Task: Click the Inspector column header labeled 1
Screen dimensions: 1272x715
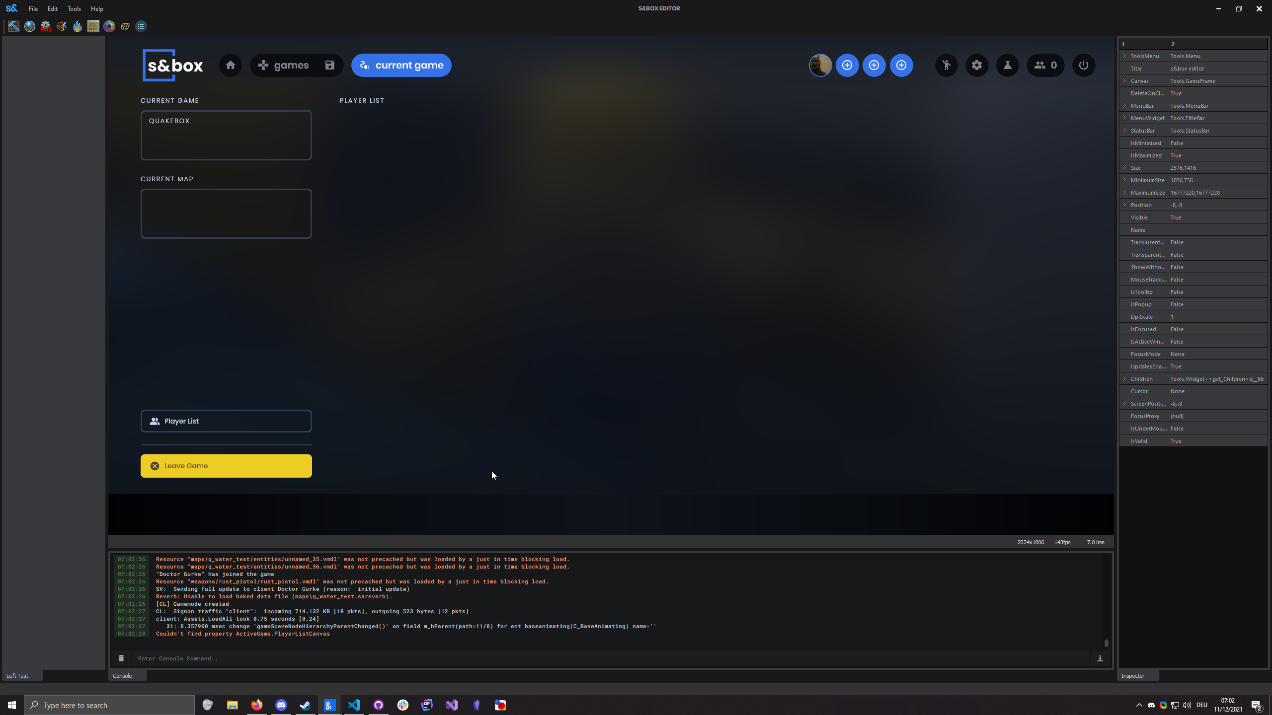Action: (x=1144, y=44)
